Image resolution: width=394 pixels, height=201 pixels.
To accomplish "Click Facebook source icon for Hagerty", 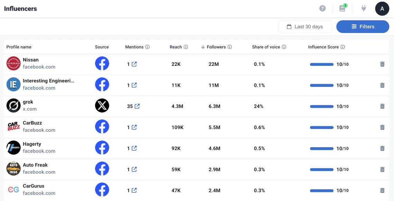I will click(x=102, y=148).
